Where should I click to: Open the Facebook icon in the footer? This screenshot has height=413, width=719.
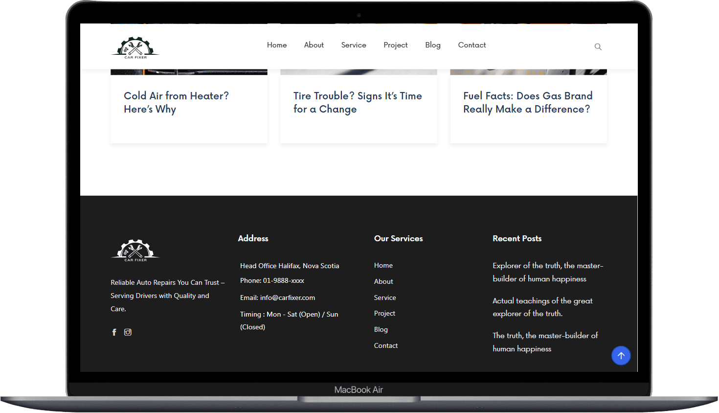pyautogui.click(x=114, y=332)
